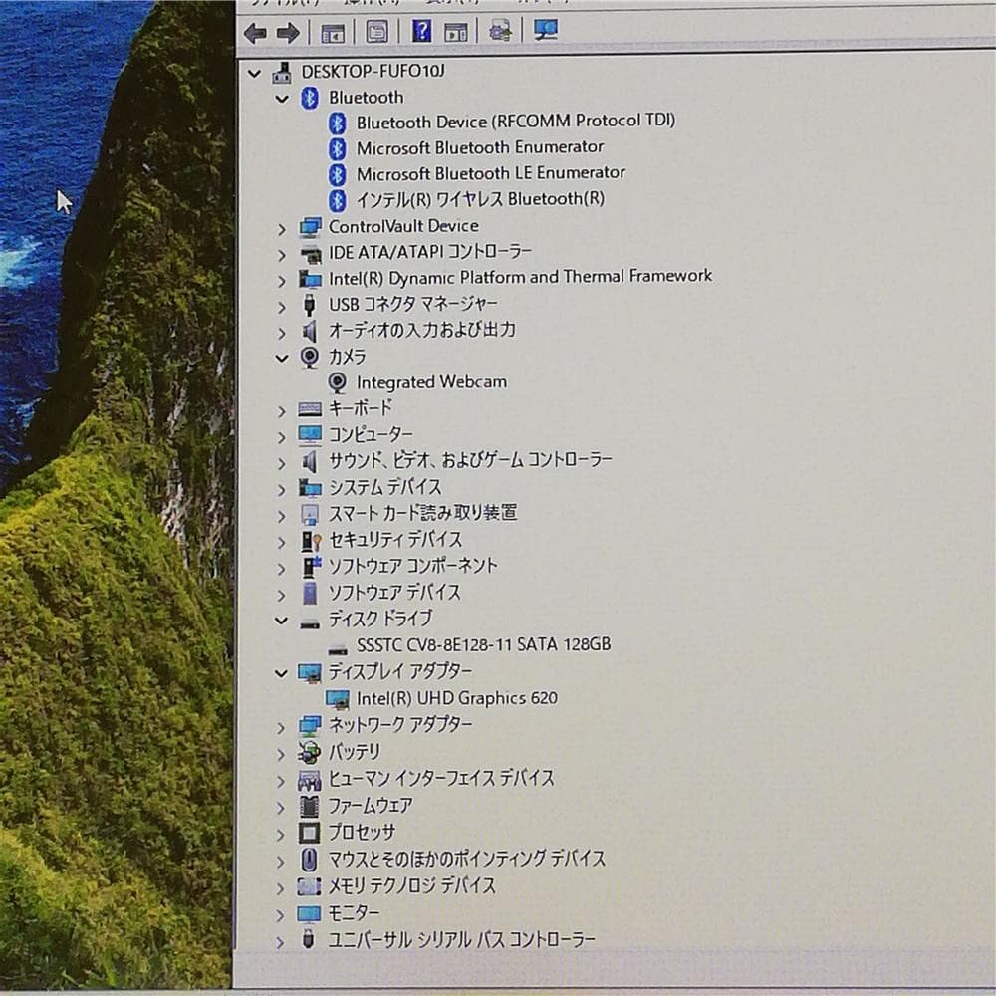Viewport: 996px width, 996px height.
Task: Expand the コンピューター category
Action: tap(282, 437)
